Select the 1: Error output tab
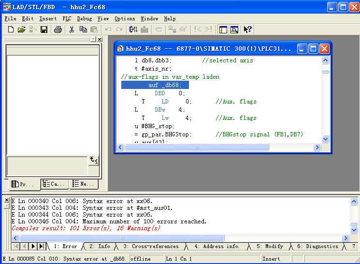The image size is (360, 264). (65, 246)
